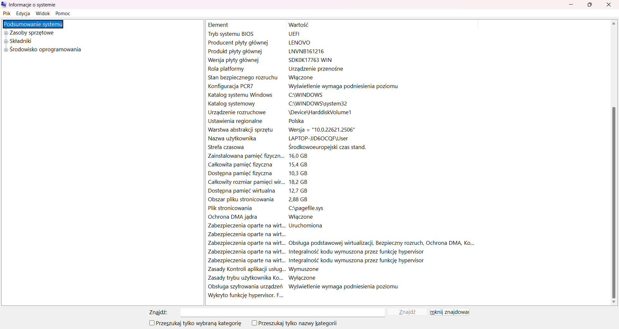Open the Edycja menu

tap(23, 14)
